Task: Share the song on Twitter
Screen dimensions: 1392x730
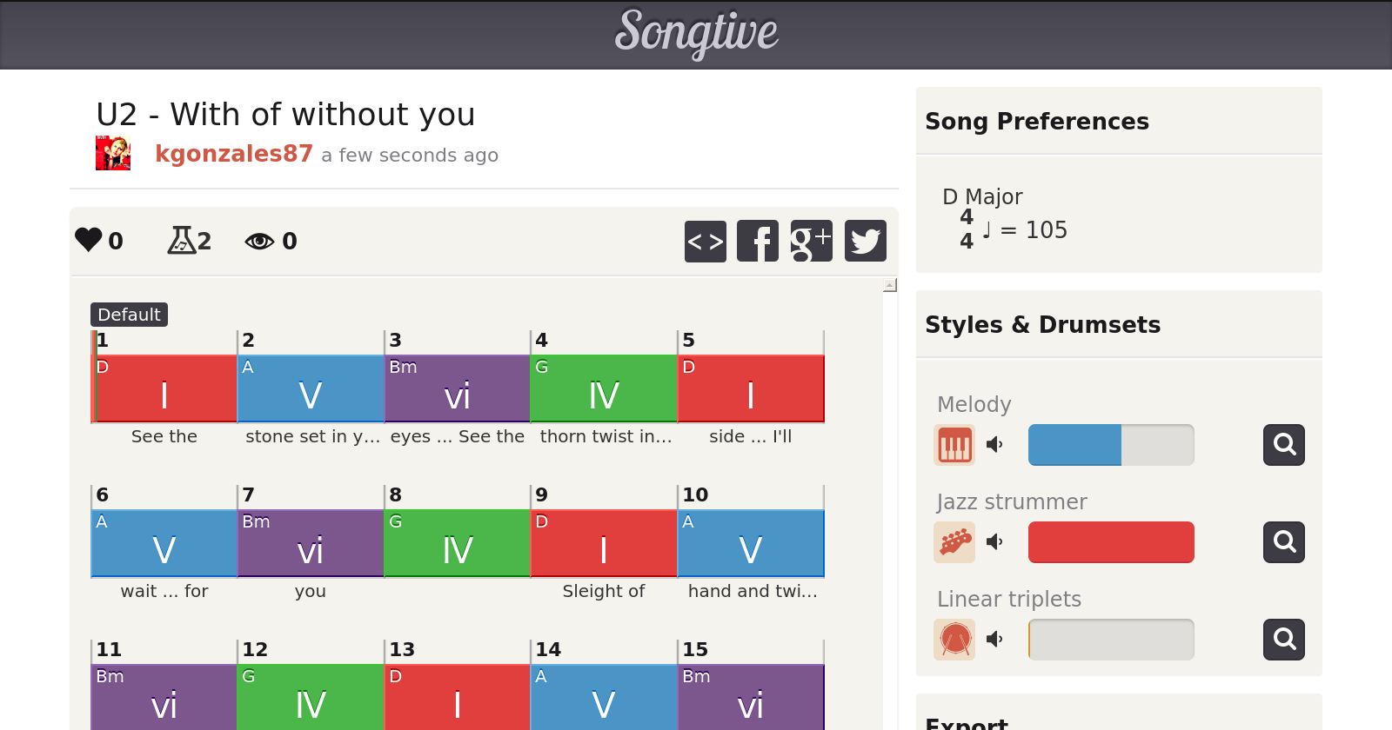Action: point(865,241)
